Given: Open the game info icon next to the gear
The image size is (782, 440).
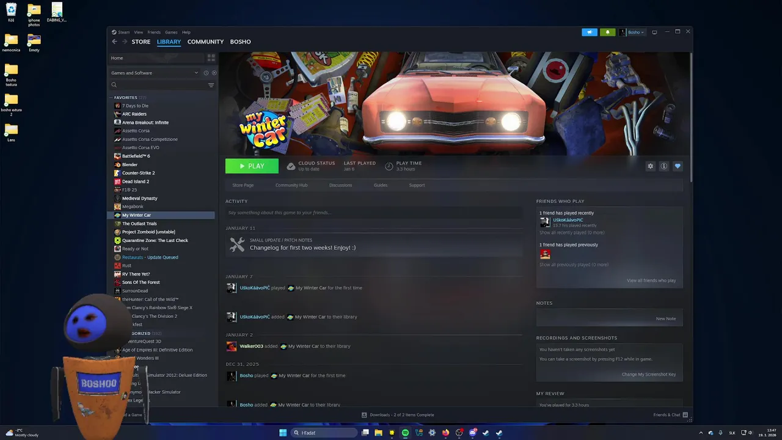Looking at the screenshot, I should (x=664, y=166).
